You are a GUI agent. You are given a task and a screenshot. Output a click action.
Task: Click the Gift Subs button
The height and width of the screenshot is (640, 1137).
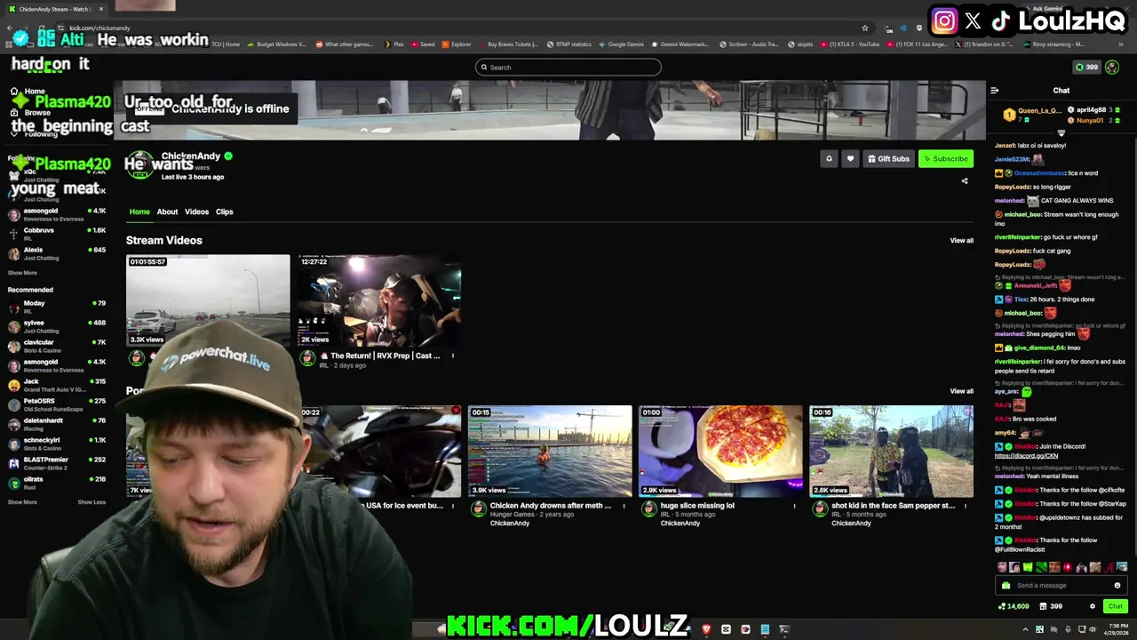(x=888, y=159)
